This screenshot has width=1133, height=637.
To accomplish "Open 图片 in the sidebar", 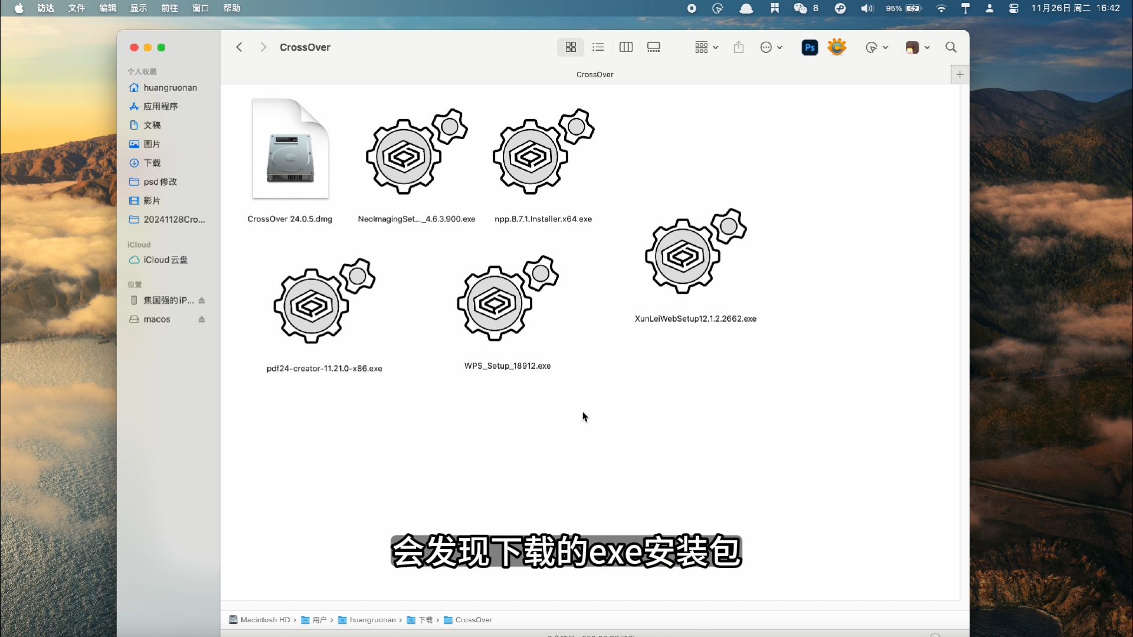I will [x=145, y=144].
